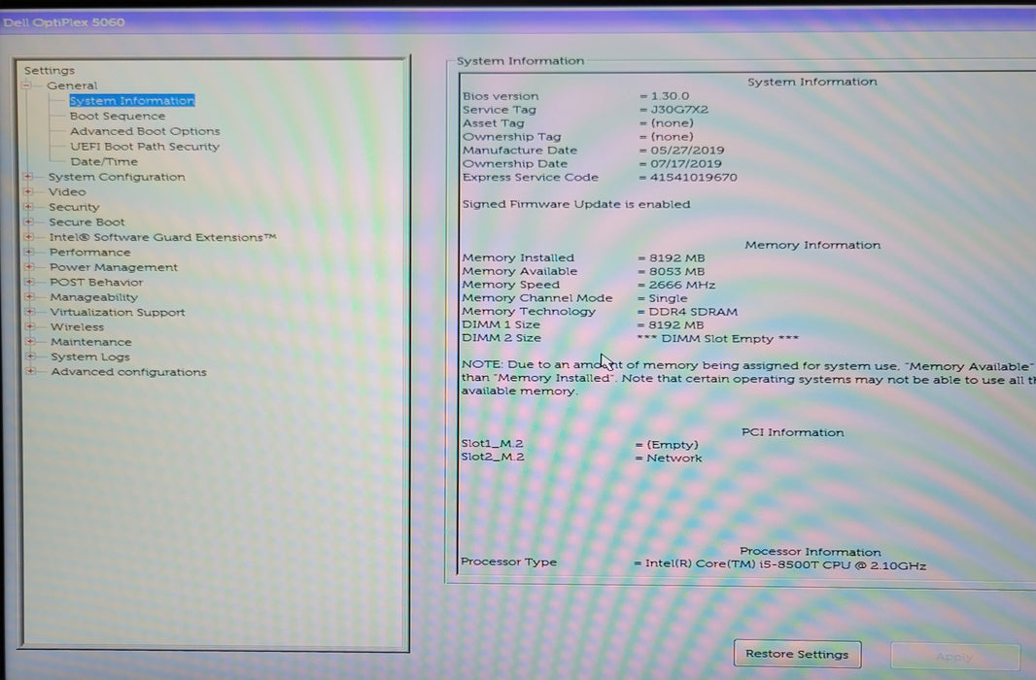The height and width of the screenshot is (680, 1036).
Task: Expand the Manageability node
Action: pyautogui.click(x=30, y=296)
